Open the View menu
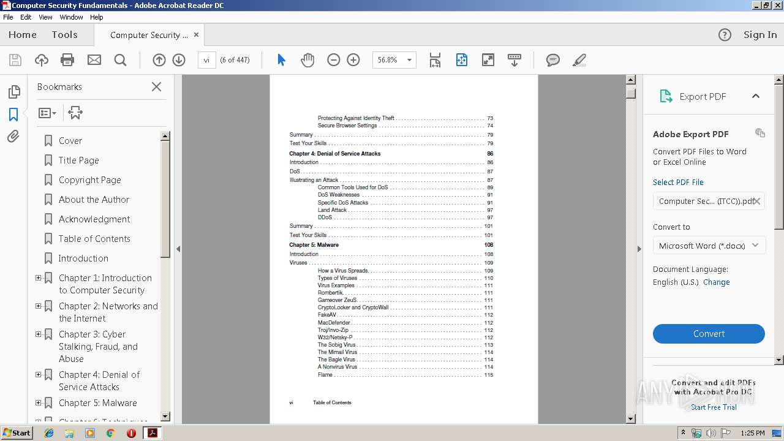784x441 pixels. pyautogui.click(x=45, y=17)
